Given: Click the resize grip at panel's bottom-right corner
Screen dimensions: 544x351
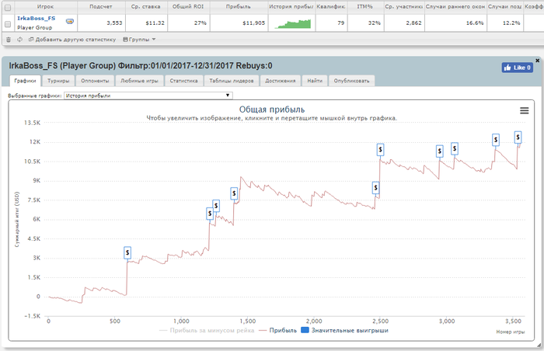Looking at the screenshot, I should [x=539, y=345].
